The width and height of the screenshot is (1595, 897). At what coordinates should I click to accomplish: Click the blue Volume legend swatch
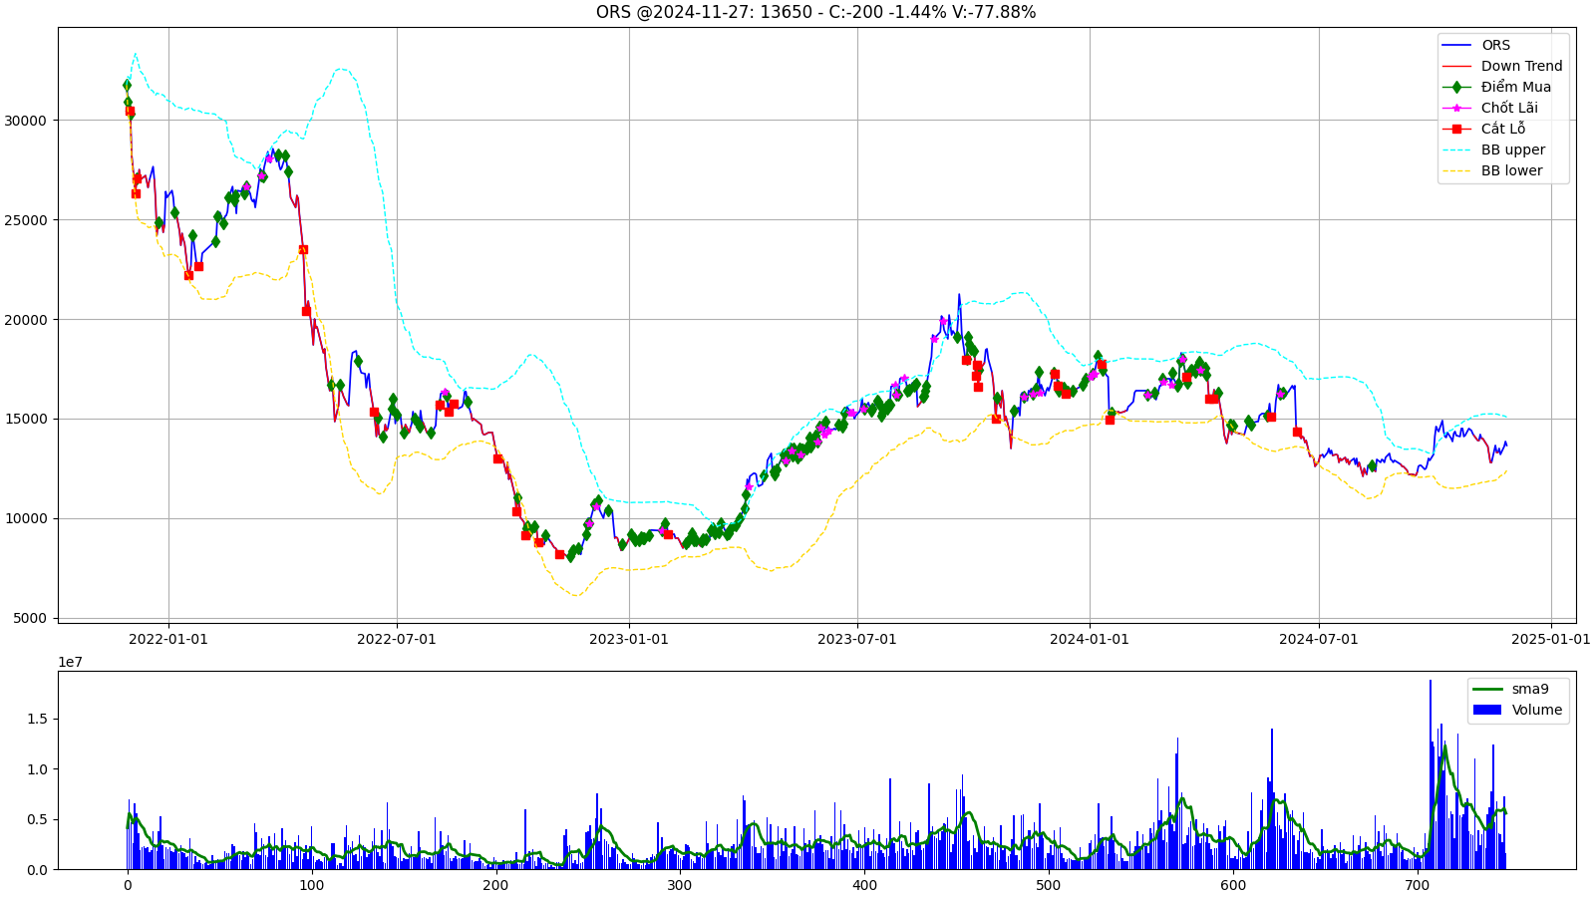1487,710
